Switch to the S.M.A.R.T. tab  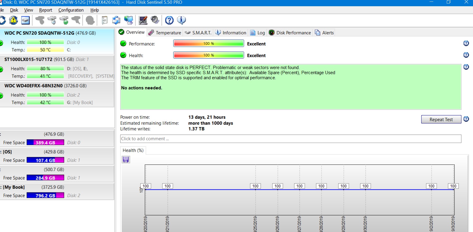(x=198, y=33)
